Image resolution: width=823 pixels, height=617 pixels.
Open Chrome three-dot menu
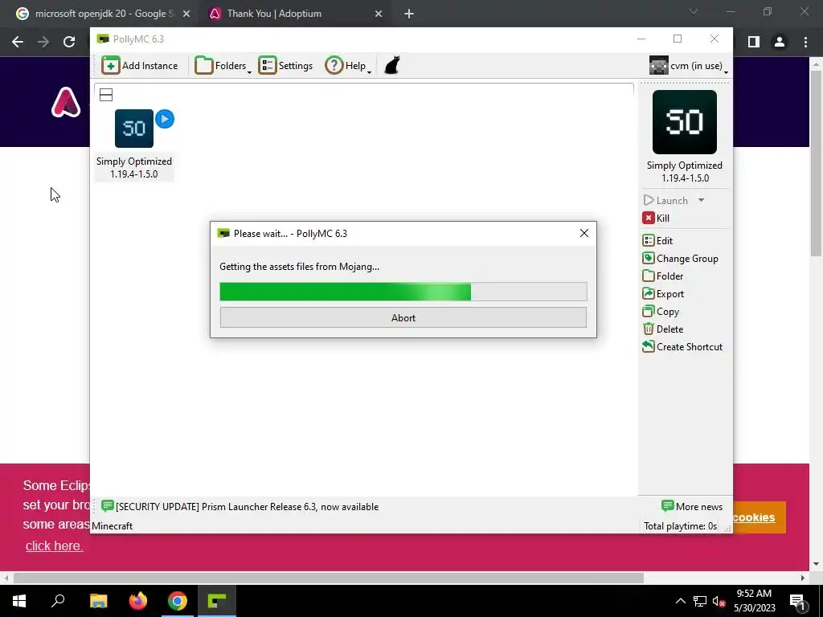coord(805,42)
